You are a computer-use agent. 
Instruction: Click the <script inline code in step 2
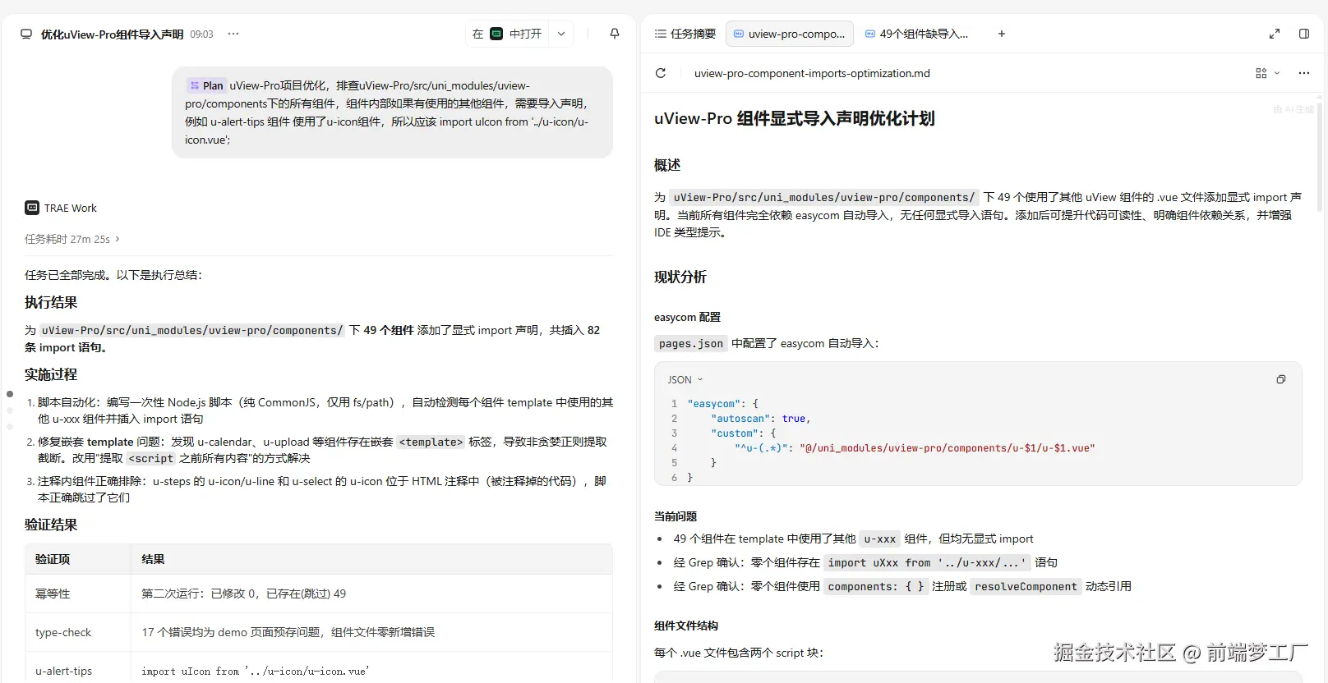click(x=151, y=458)
